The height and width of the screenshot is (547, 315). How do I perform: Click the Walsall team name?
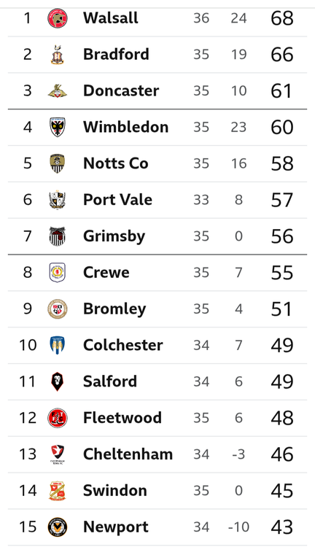tap(111, 18)
